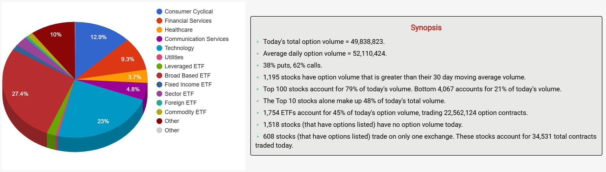The image size is (606, 172).
Task: Select the Fixed Income ETF legend label
Action: 188,85
